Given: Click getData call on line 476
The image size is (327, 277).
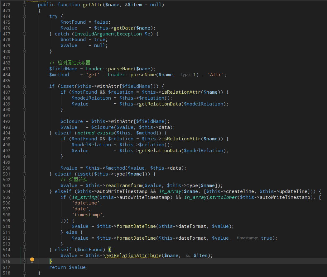Looking at the screenshot, I should [x=123, y=28].
